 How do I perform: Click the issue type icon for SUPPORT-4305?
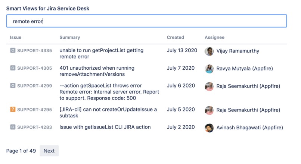click(13, 68)
